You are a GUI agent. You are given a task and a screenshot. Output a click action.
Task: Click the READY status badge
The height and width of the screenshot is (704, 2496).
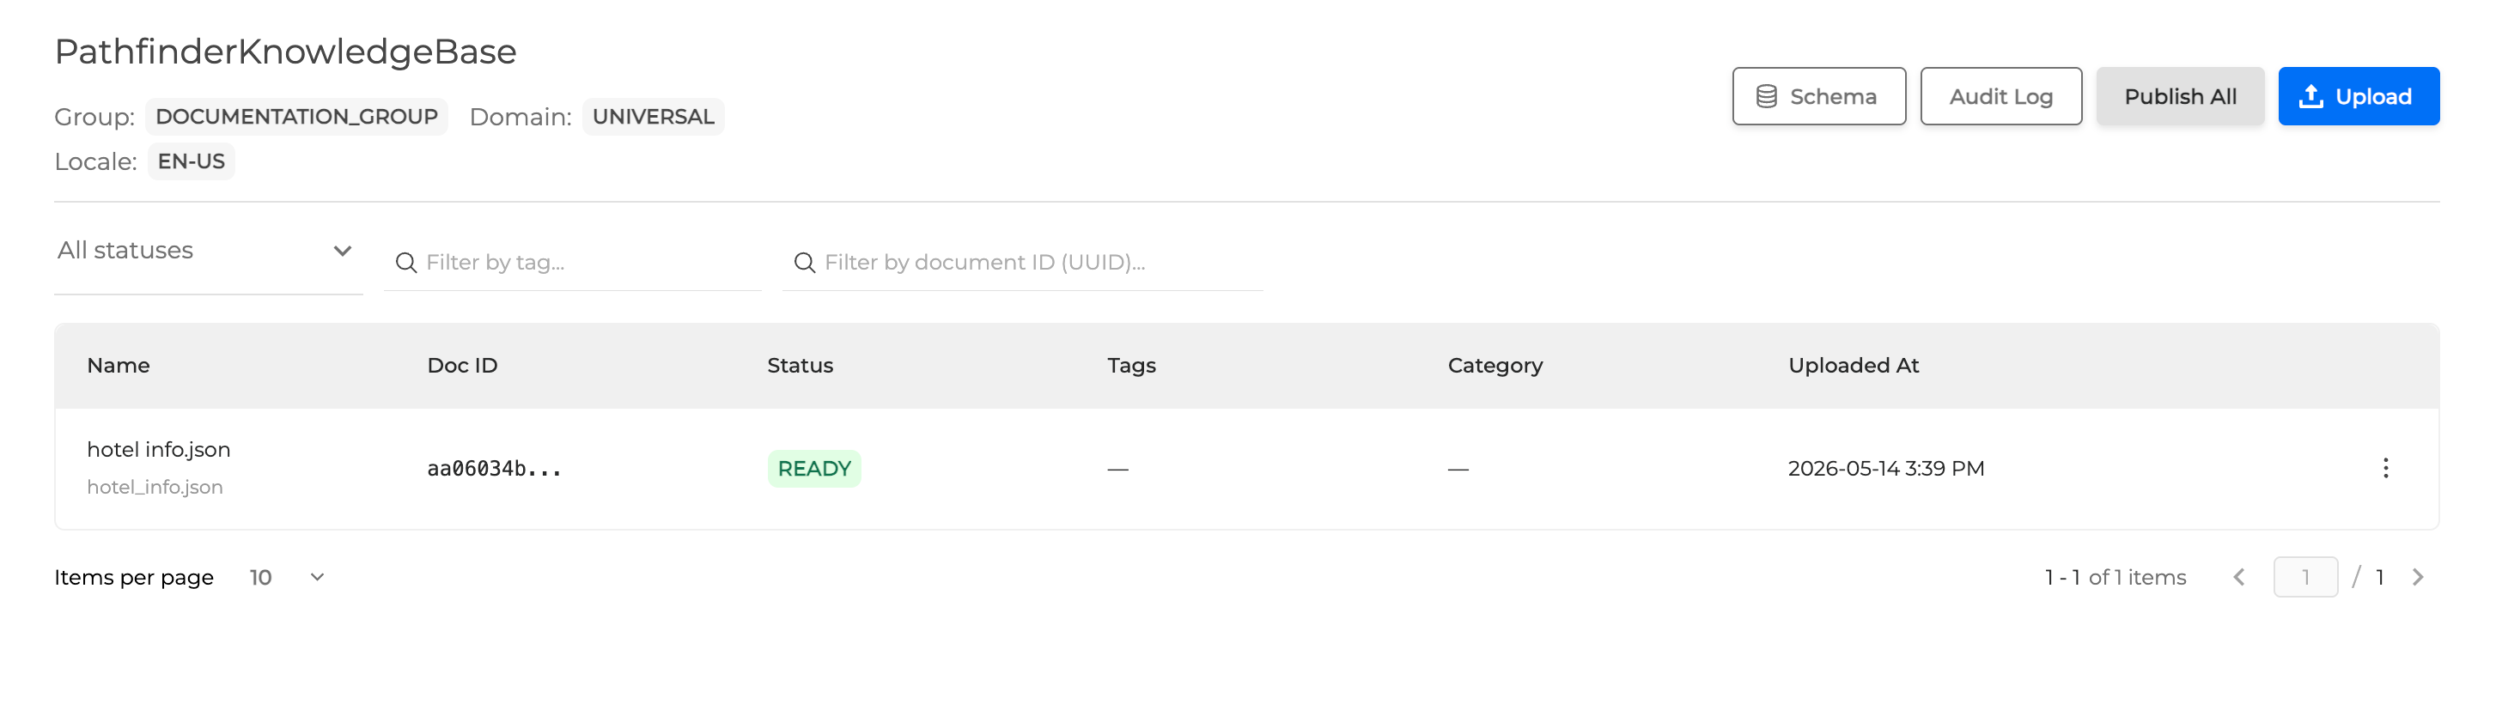coord(814,469)
